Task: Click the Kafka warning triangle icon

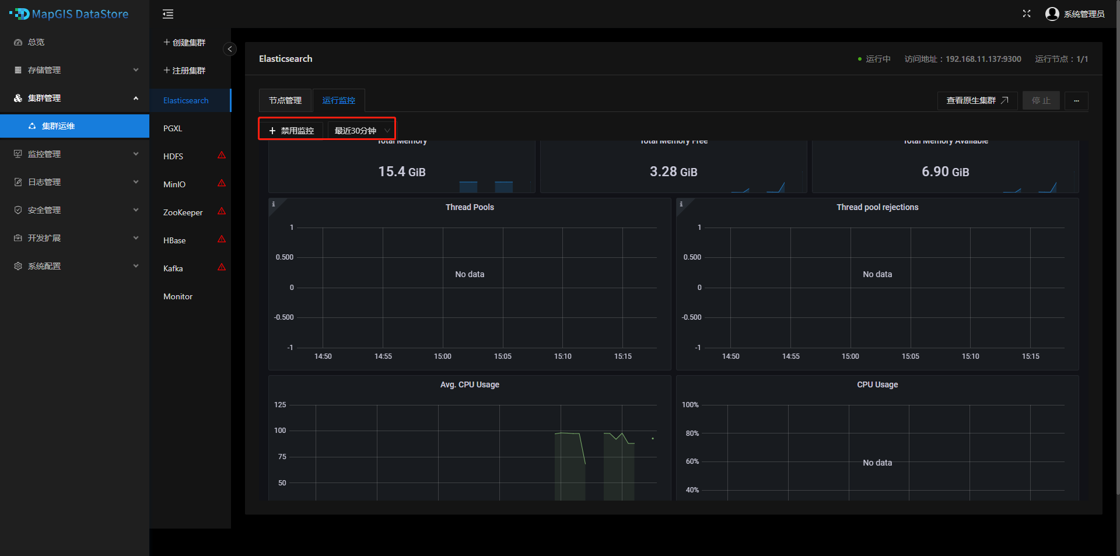Action: (x=222, y=267)
